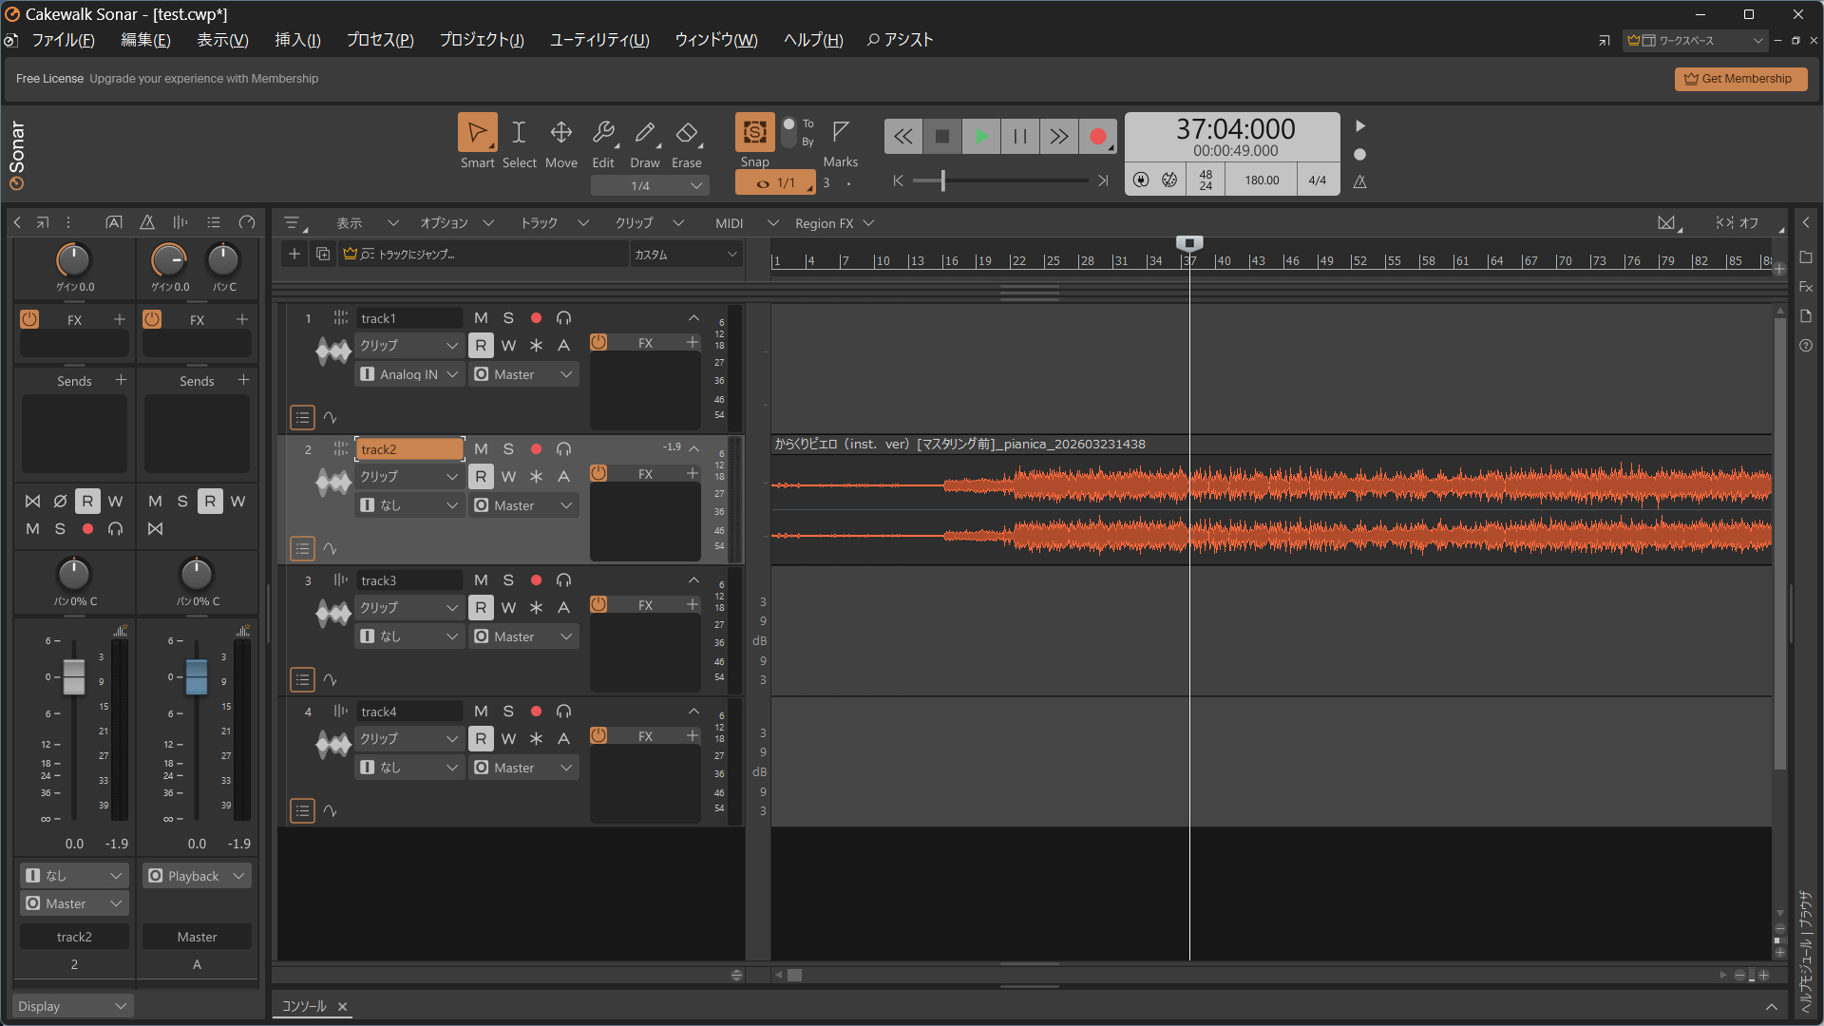Collapse track1 with chevron
Image resolution: width=1824 pixels, height=1026 pixels.
693,318
